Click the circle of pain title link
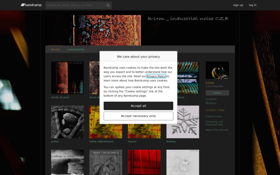Image resolution: width=280 pixels, height=175 pixels. (60, 98)
